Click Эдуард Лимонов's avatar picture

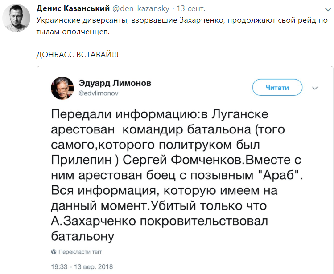click(62, 88)
